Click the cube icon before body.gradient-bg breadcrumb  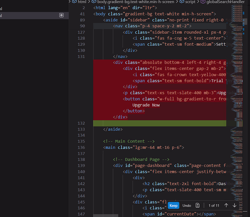pyautogui.click(x=94, y=2)
